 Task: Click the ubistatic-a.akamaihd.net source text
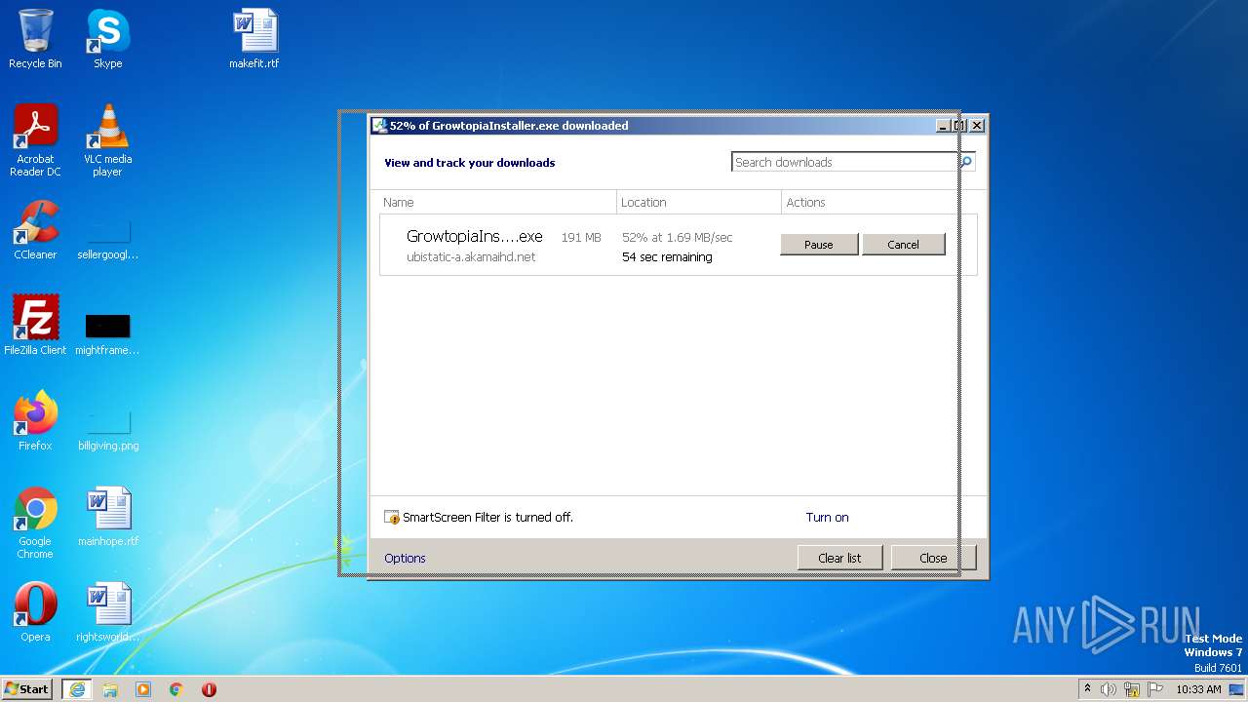tap(471, 257)
